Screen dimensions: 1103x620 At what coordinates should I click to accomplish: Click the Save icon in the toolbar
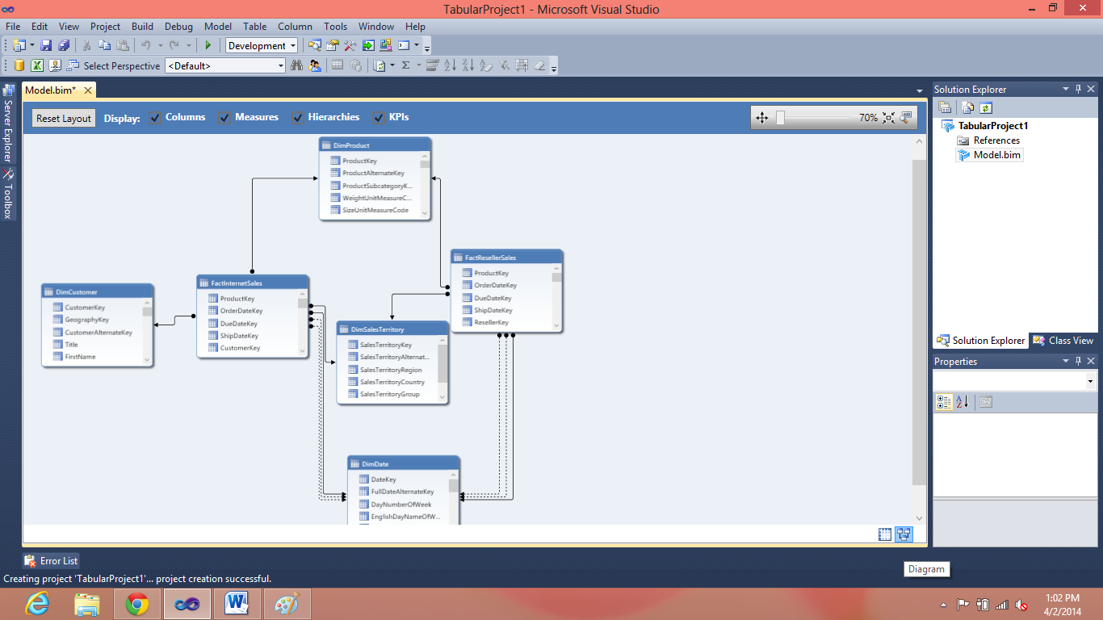pyautogui.click(x=47, y=46)
